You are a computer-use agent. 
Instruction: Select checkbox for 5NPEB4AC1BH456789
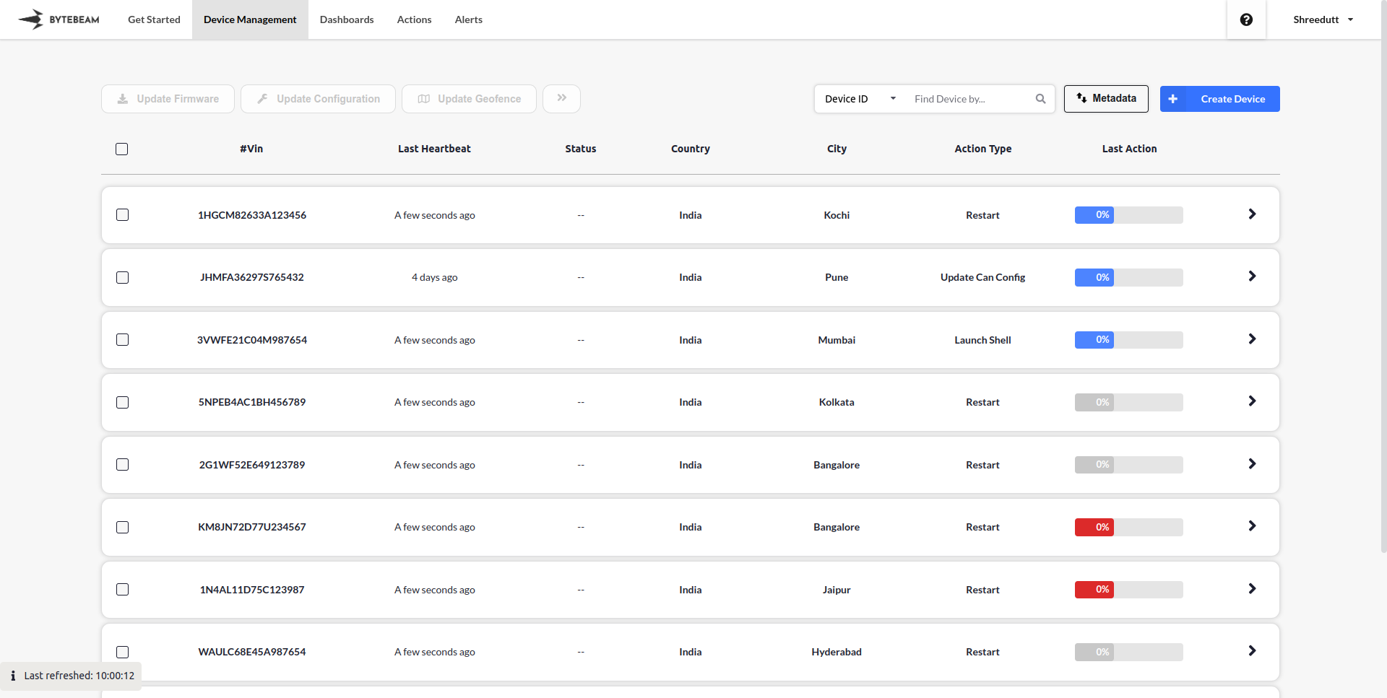coord(123,402)
